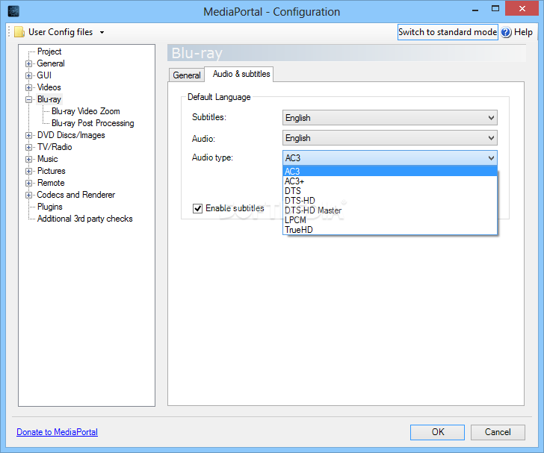The height and width of the screenshot is (453, 544).
Task: Maximize the Configuration window
Action: (x=495, y=9)
